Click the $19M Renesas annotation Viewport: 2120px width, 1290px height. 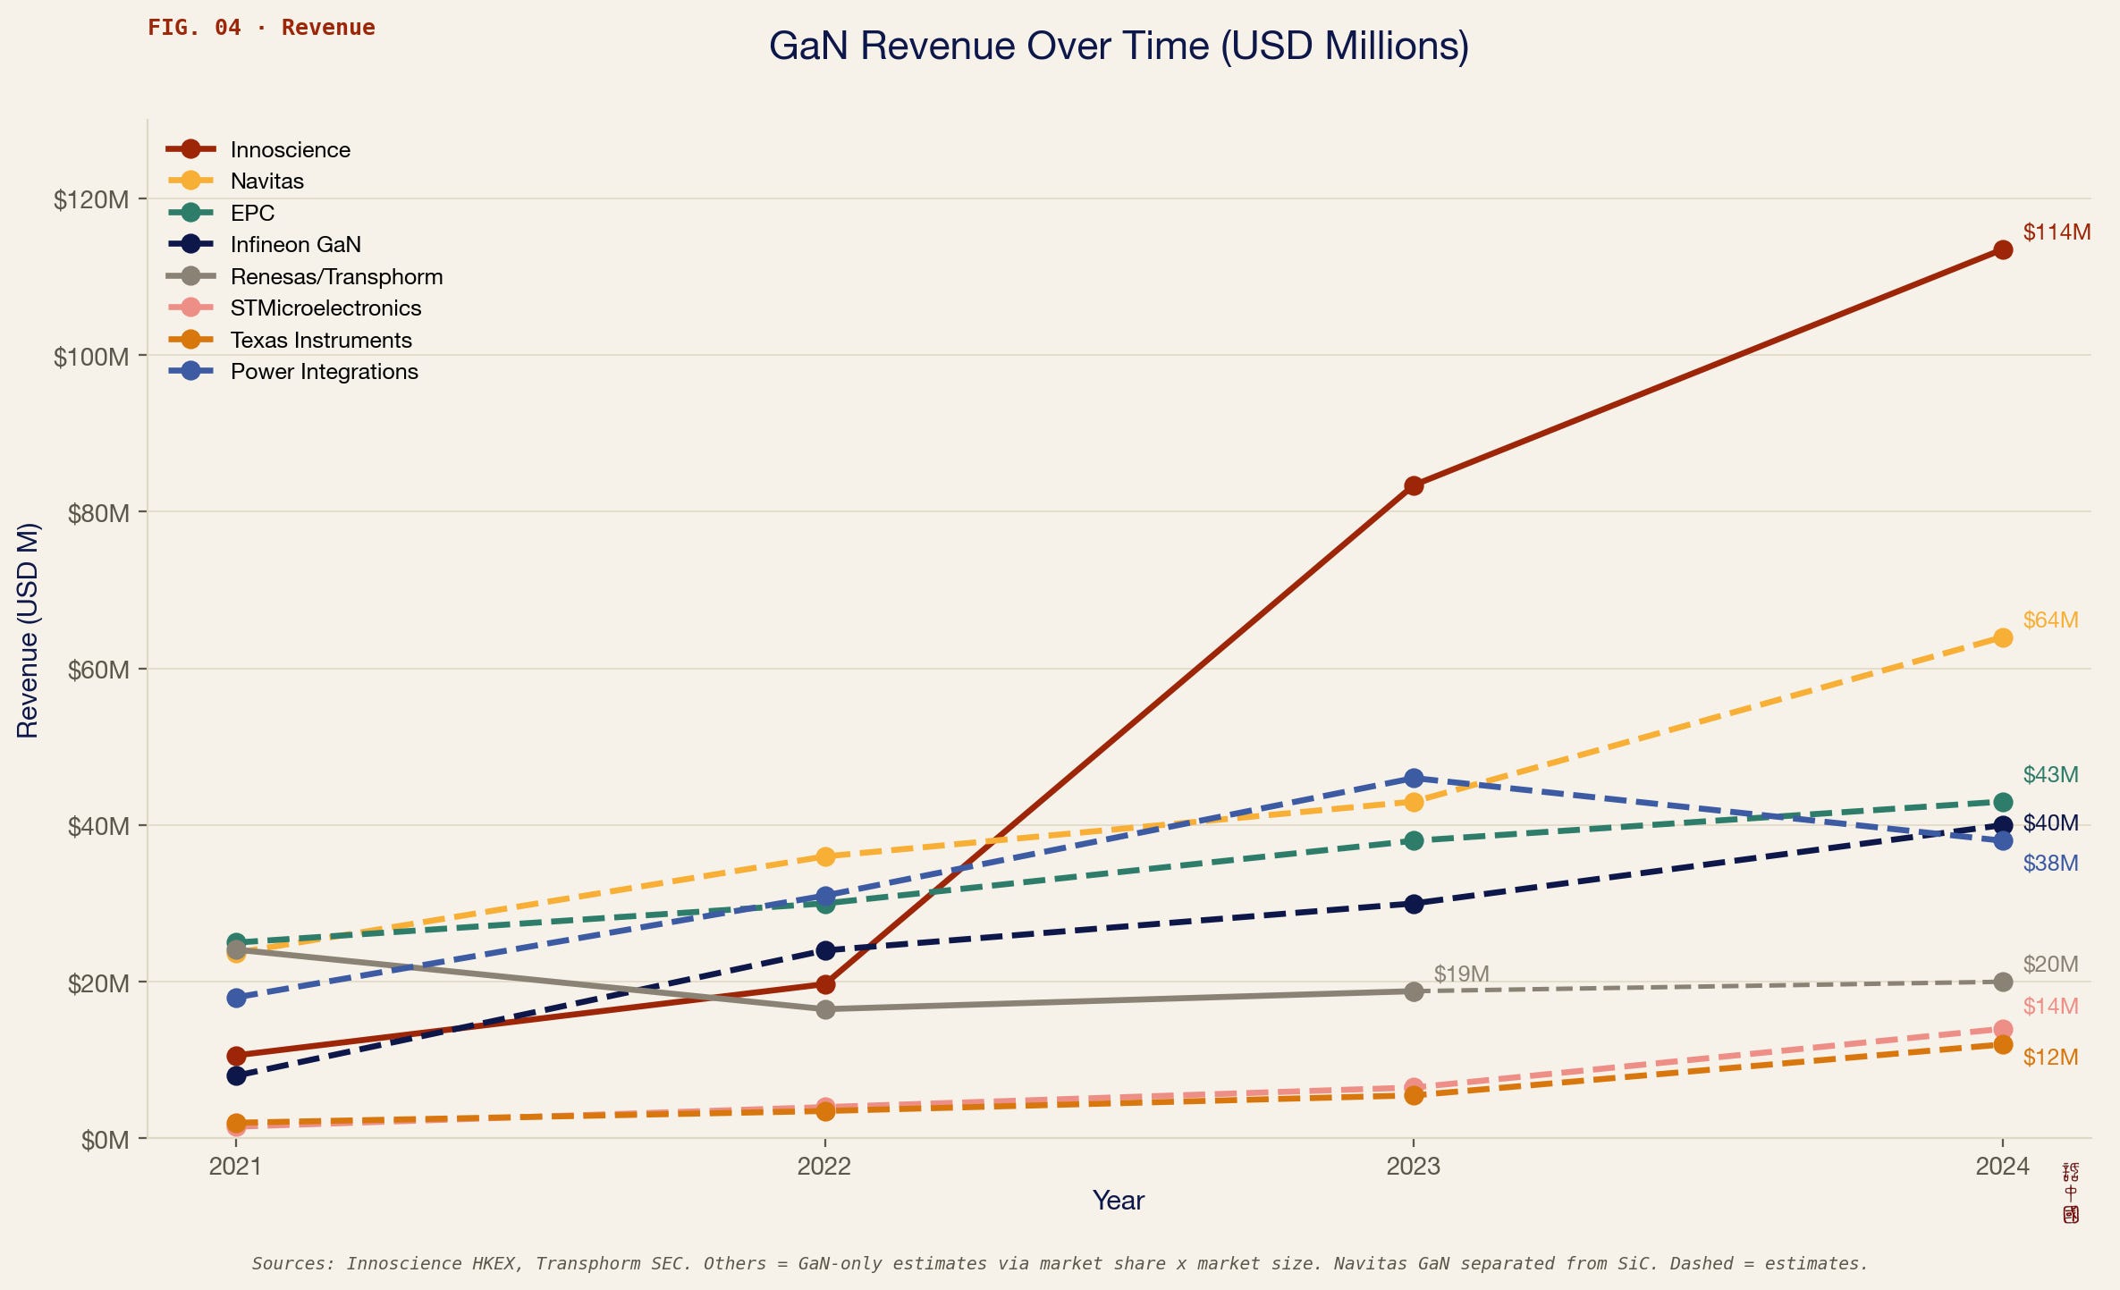(1461, 974)
